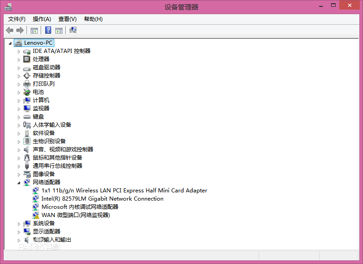Viewport: 363px width, 264px height.
Task: Open the 帮助(H) menu
Action: pos(93,19)
